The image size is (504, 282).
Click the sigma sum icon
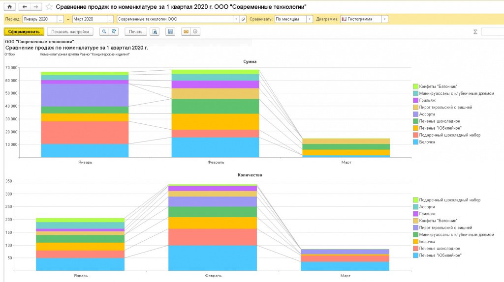tap(475, 31)
